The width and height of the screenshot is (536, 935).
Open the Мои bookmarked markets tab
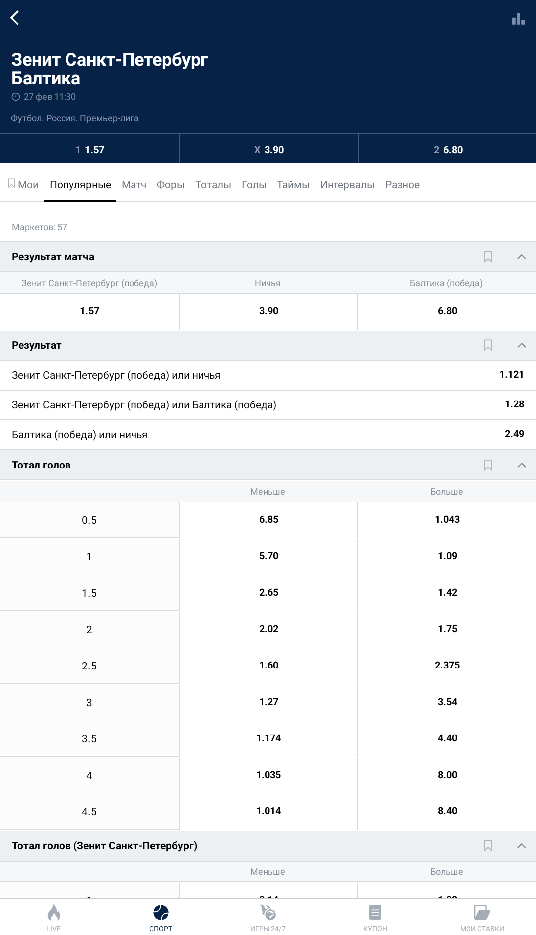pos(23,185)
